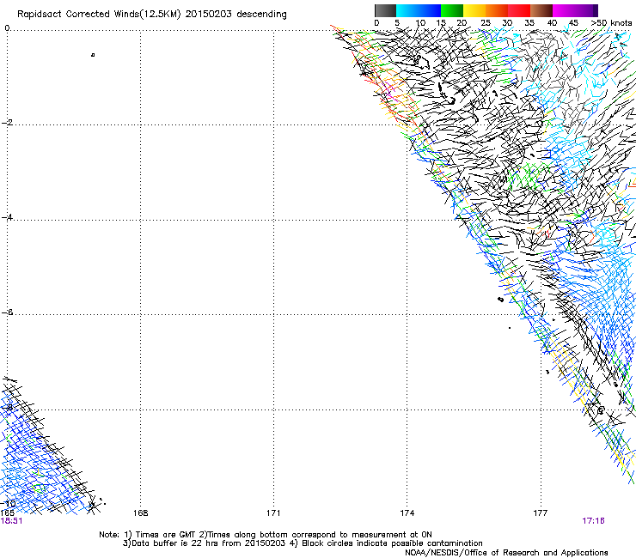636x558 pixels.
Task: Click the latitude axis label '-10'
Action: coord(8,503)
